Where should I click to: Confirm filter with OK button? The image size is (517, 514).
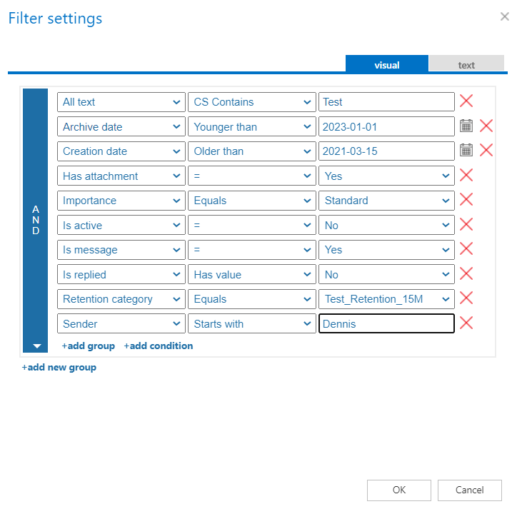coord(399,490)
